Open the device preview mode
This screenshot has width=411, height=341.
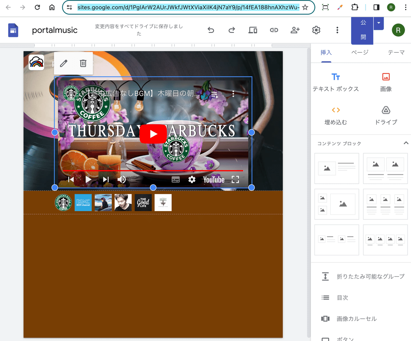(253, 30)
